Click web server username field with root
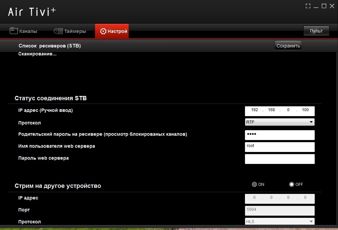Viewport: 338px width, 230px height. [x=280, y=147]
